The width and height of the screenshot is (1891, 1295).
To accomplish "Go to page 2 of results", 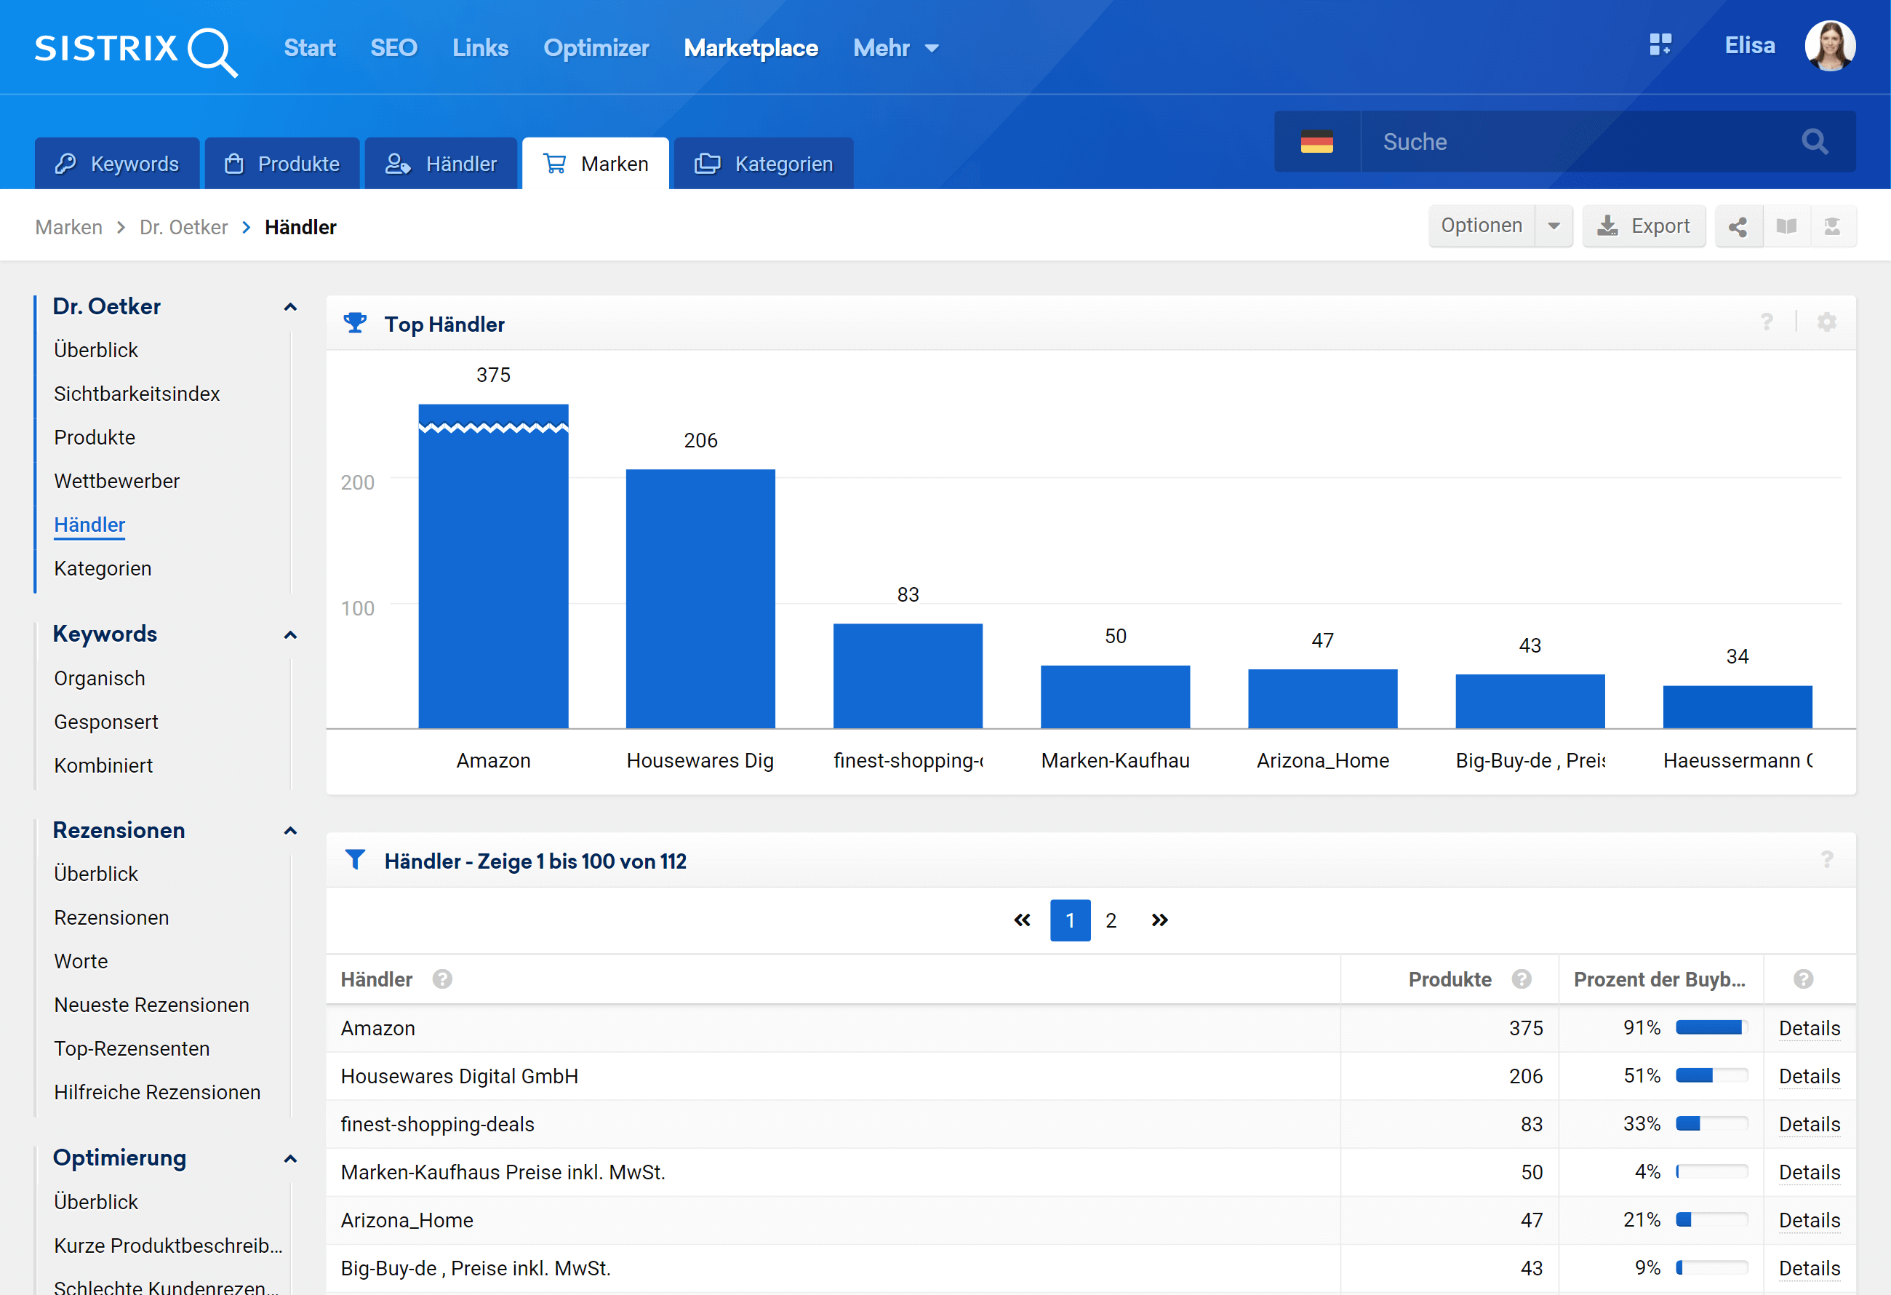I will pyautogui.click(x=1111, y=920).
